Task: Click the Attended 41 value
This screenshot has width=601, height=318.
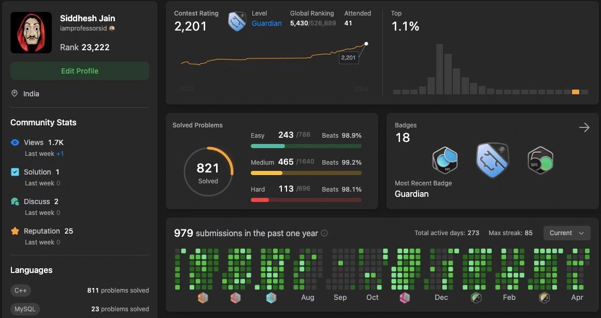Action: coord(348,23)
